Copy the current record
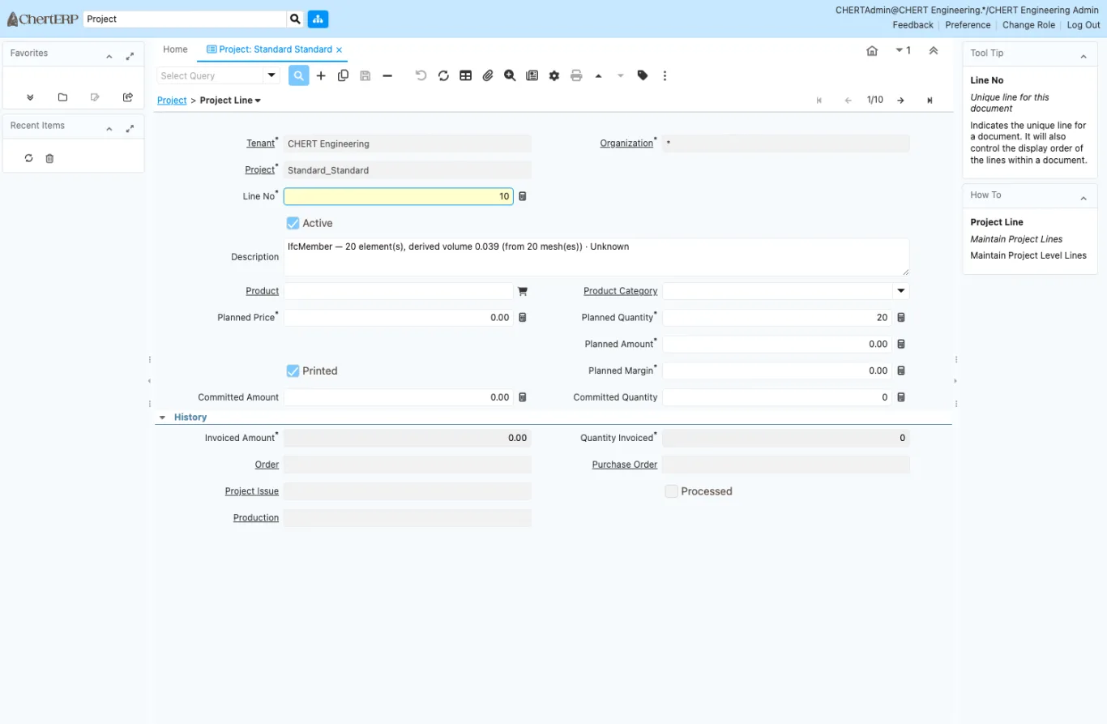The width and height of the screenshot is (1107, 724). coord(343,75)
